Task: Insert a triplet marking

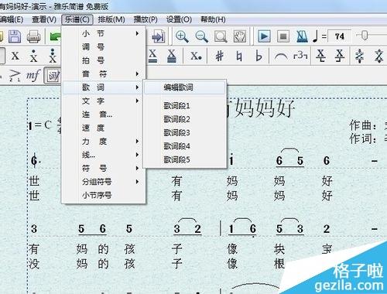Action: [300, 55]
